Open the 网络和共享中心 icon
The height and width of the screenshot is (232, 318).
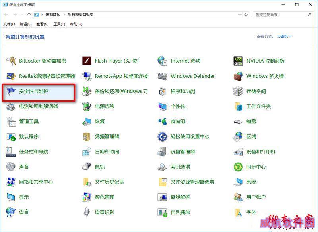11,182
